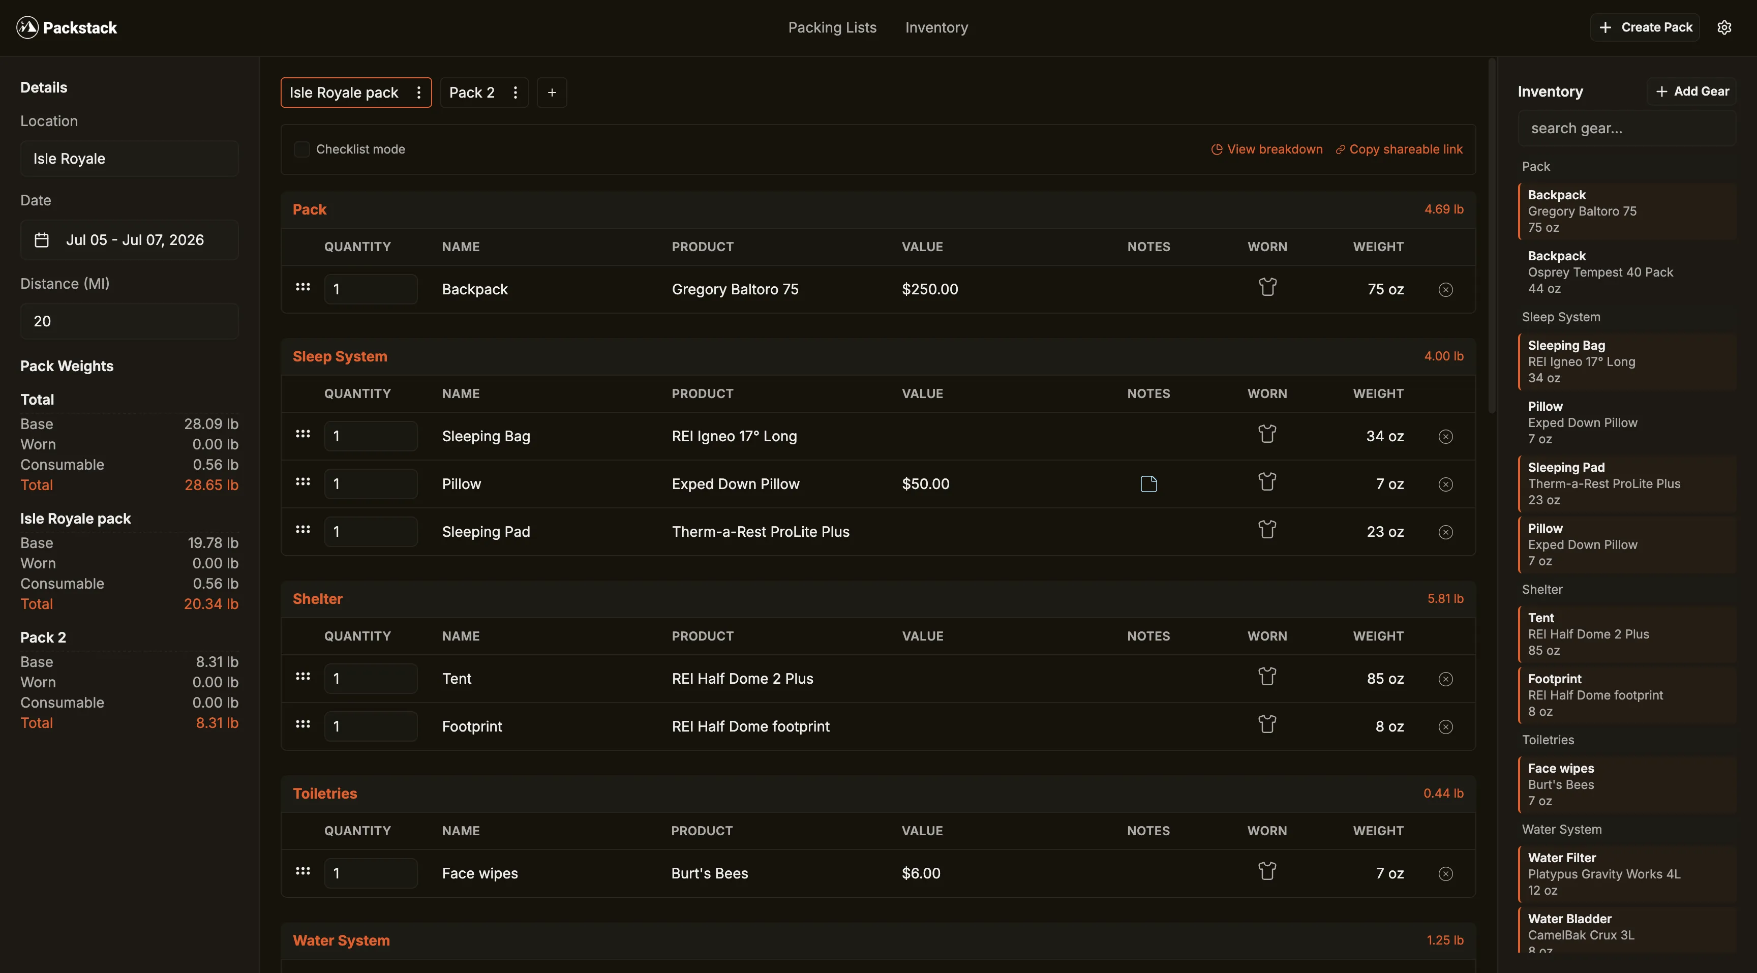Click the drag handle next to Sleeping Bag
This screenshot has width=1757, height=973.
coord(302,434)
